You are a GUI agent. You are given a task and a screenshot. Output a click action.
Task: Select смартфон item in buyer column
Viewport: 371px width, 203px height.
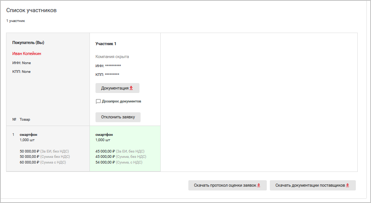[28, 135]
